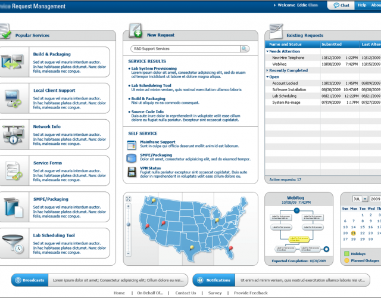
Task: Open the JUL month dropdown
Action: point(365,199)
